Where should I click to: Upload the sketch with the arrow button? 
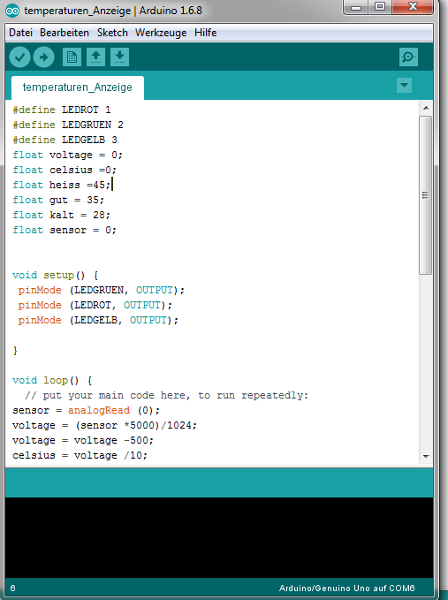(43, 57)
